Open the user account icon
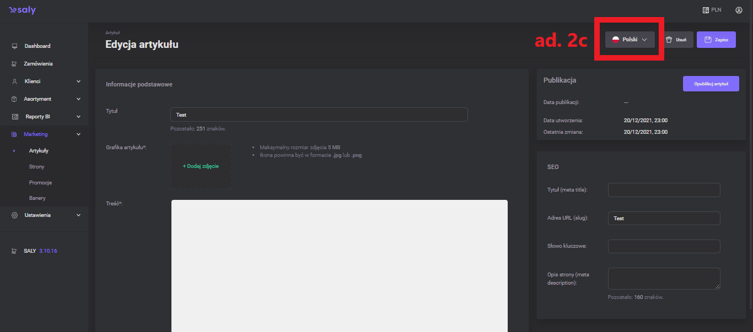 pos(739,10)
